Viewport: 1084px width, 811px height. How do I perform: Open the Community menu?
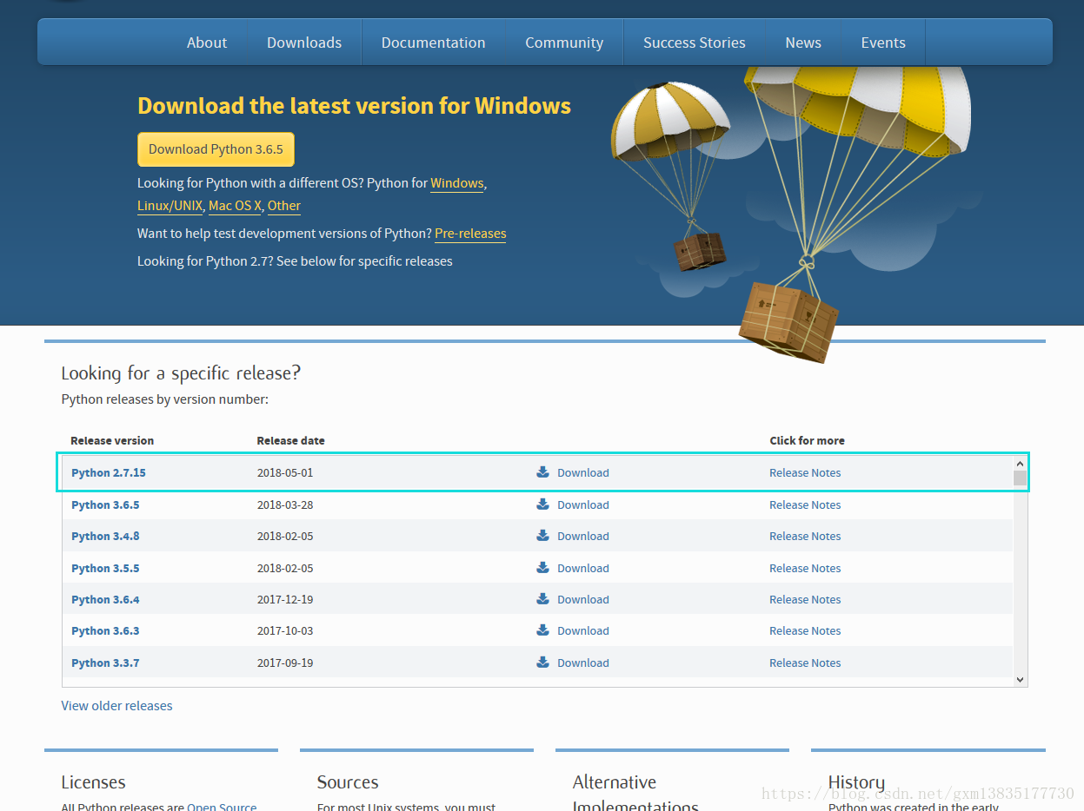[x=564, y=43]
